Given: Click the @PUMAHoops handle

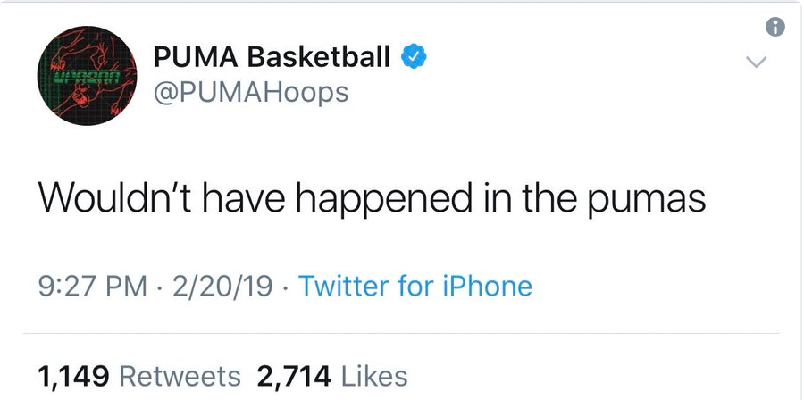Looking at the screenshot, I should [251, 92].
